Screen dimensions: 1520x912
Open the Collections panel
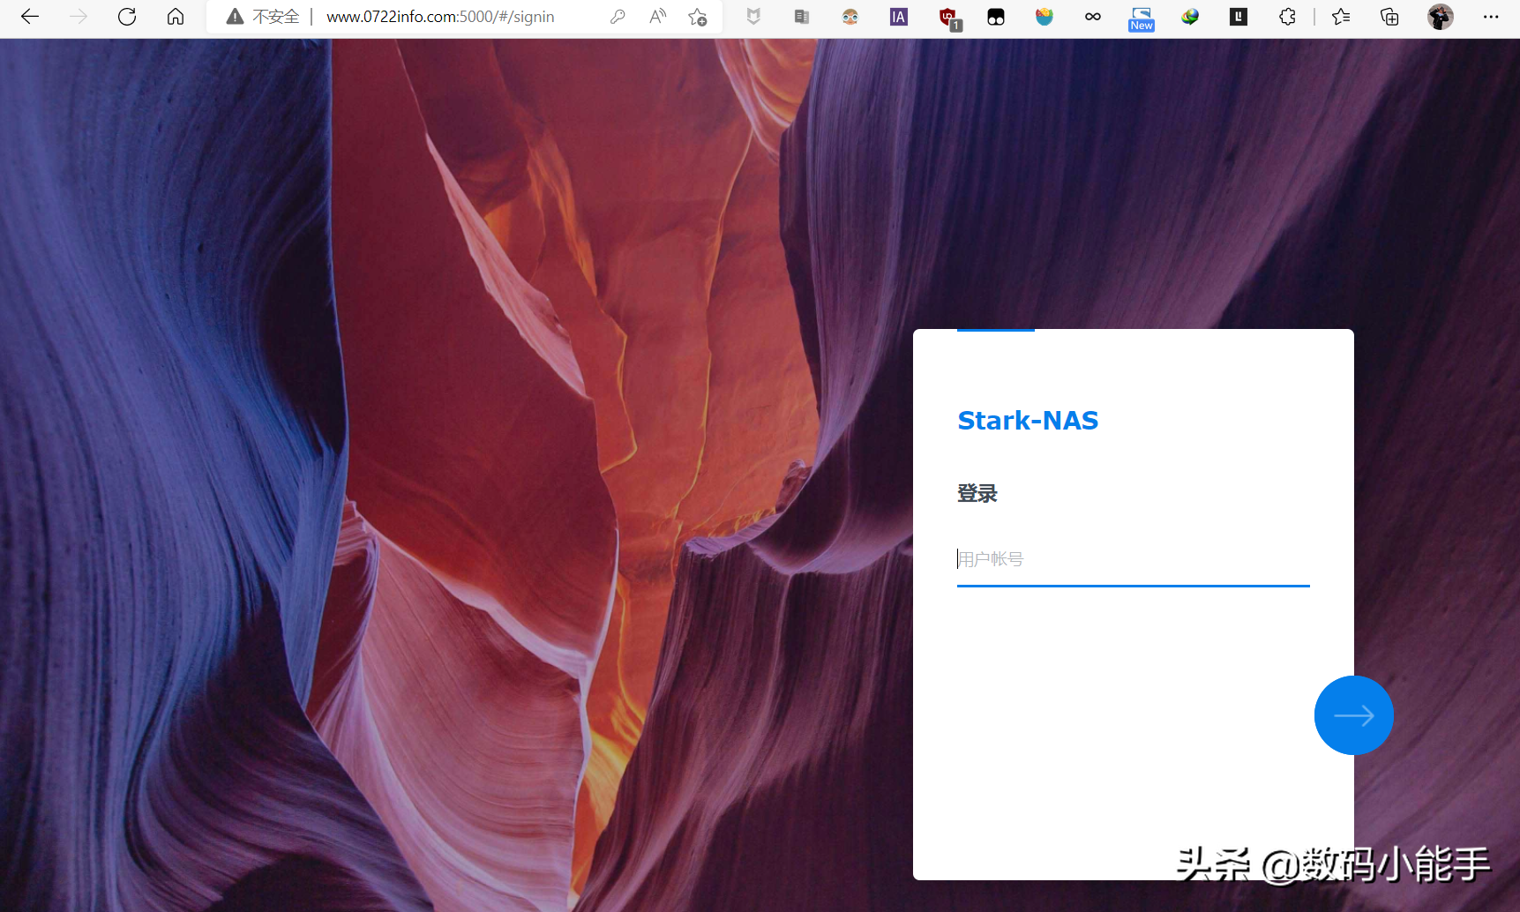coord(1389,17)
